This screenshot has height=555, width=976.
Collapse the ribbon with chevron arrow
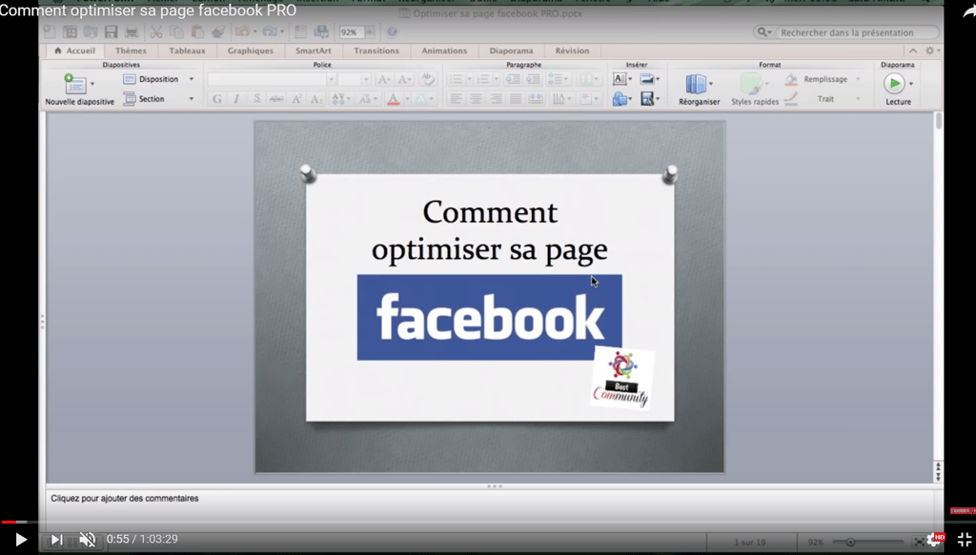point(913,51)
